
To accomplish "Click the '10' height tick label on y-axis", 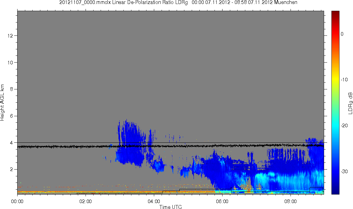I will [10, 63].
